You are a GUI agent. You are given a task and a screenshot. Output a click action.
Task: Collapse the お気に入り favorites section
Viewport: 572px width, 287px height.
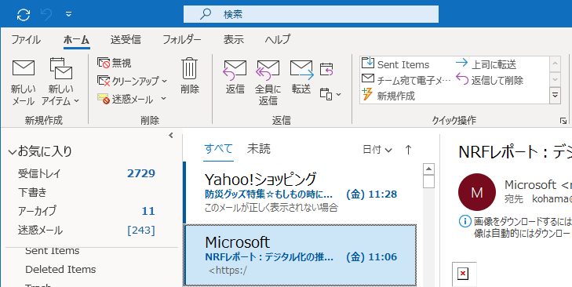pos(13,151)
